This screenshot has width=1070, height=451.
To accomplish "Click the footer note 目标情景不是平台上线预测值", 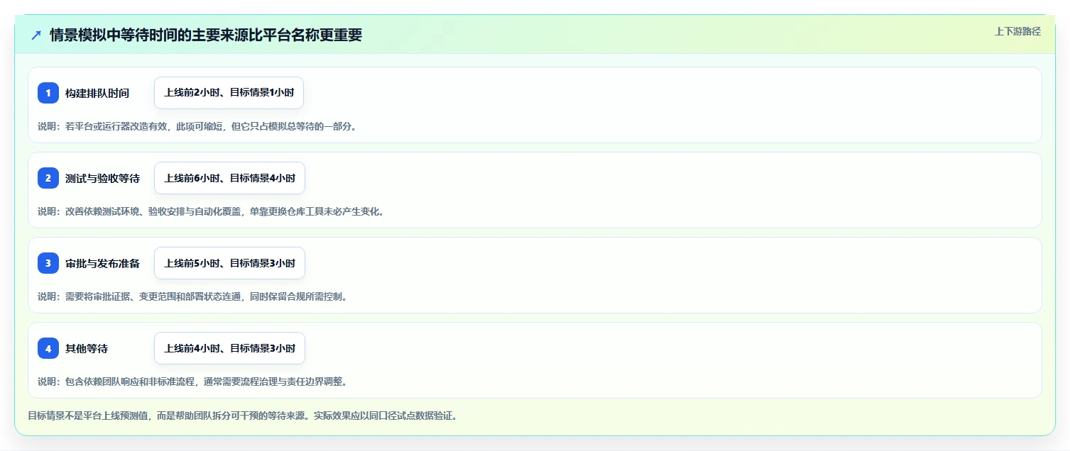I will 242,415.
